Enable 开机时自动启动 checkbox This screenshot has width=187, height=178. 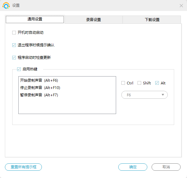(14, 33)
